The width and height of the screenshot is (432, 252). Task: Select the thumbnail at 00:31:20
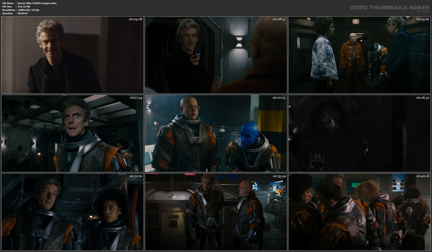[x=73, y=212]
